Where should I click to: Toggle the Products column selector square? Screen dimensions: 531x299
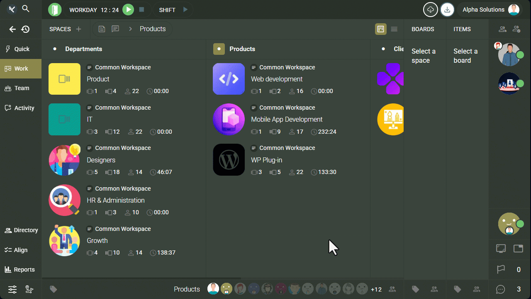[x=219, y=49]
